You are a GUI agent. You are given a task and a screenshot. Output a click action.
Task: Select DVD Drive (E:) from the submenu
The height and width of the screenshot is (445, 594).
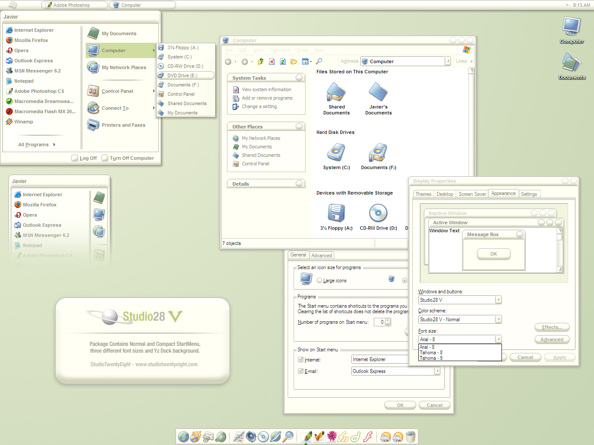point(186,75)
